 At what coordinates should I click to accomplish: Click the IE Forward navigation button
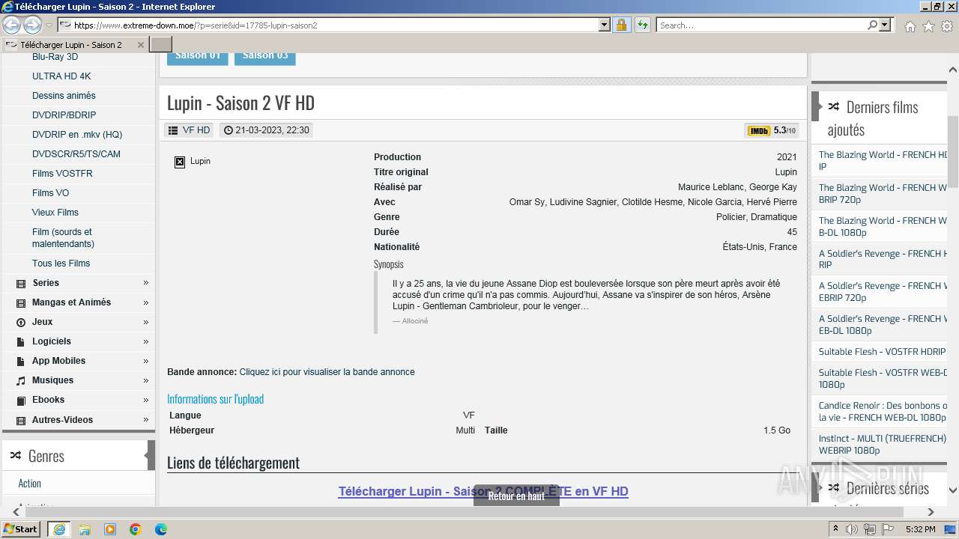(x=32, y=25)
